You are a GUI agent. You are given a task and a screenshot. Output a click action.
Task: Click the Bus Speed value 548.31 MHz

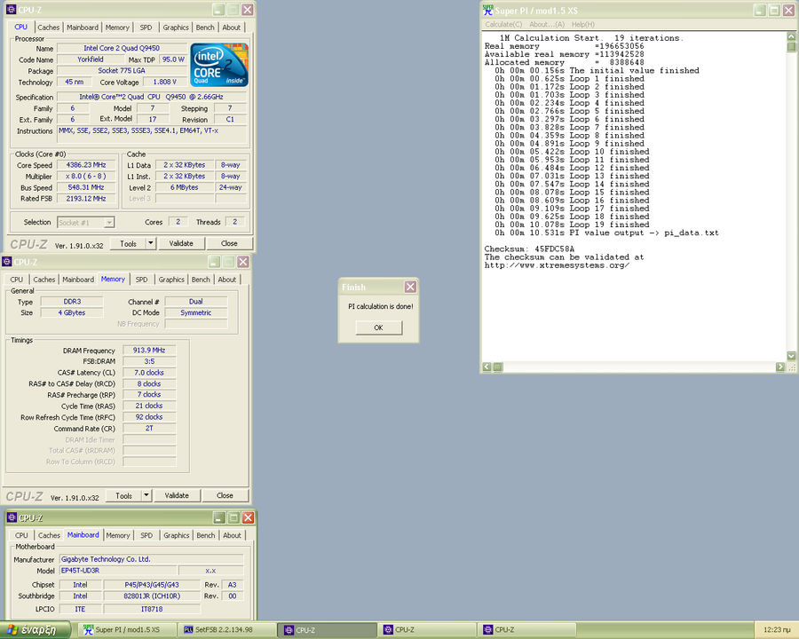pyautogui.click(x=85, y=187)
